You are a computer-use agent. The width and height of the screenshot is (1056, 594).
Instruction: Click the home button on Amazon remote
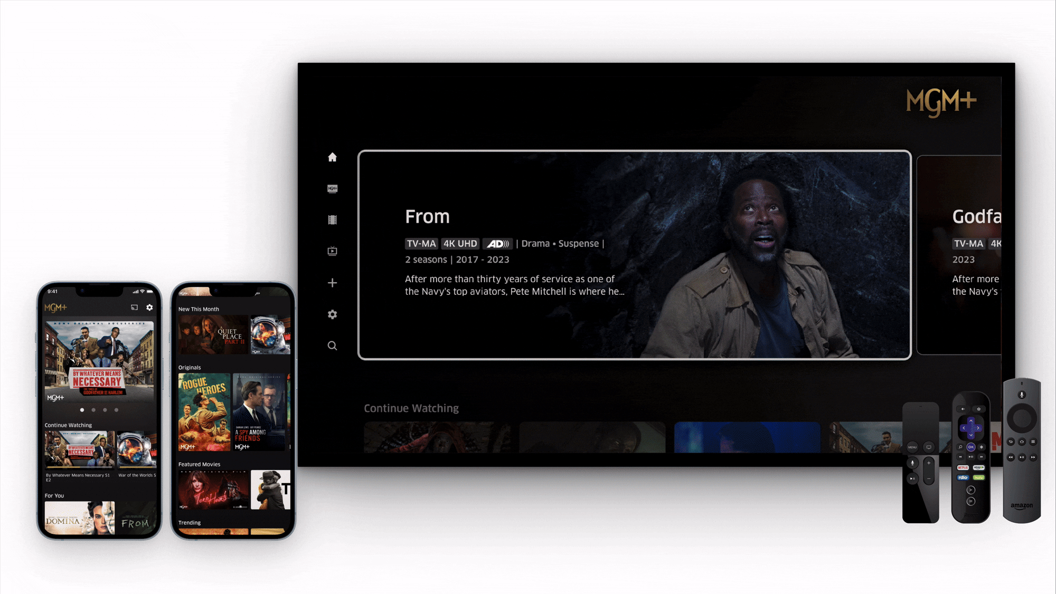(1022, 442)
